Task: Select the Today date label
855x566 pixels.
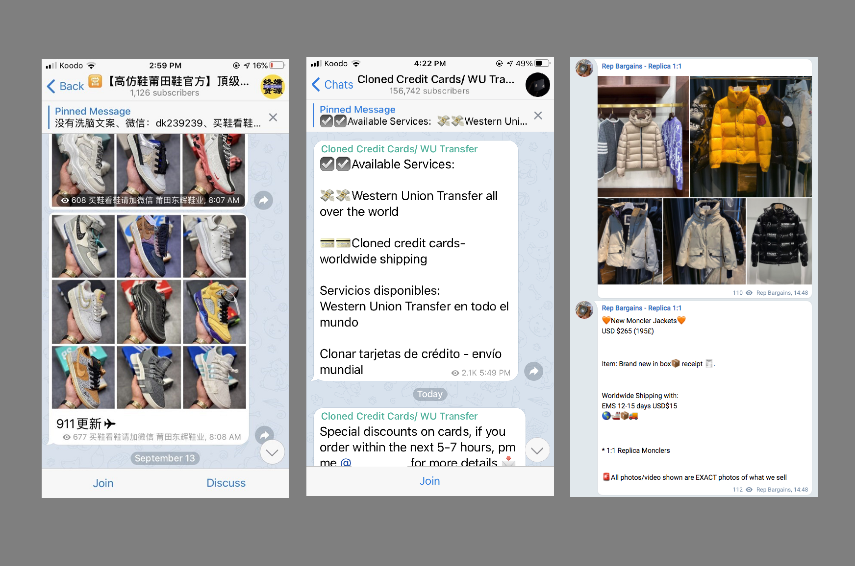Action: [x=430, y=394]
